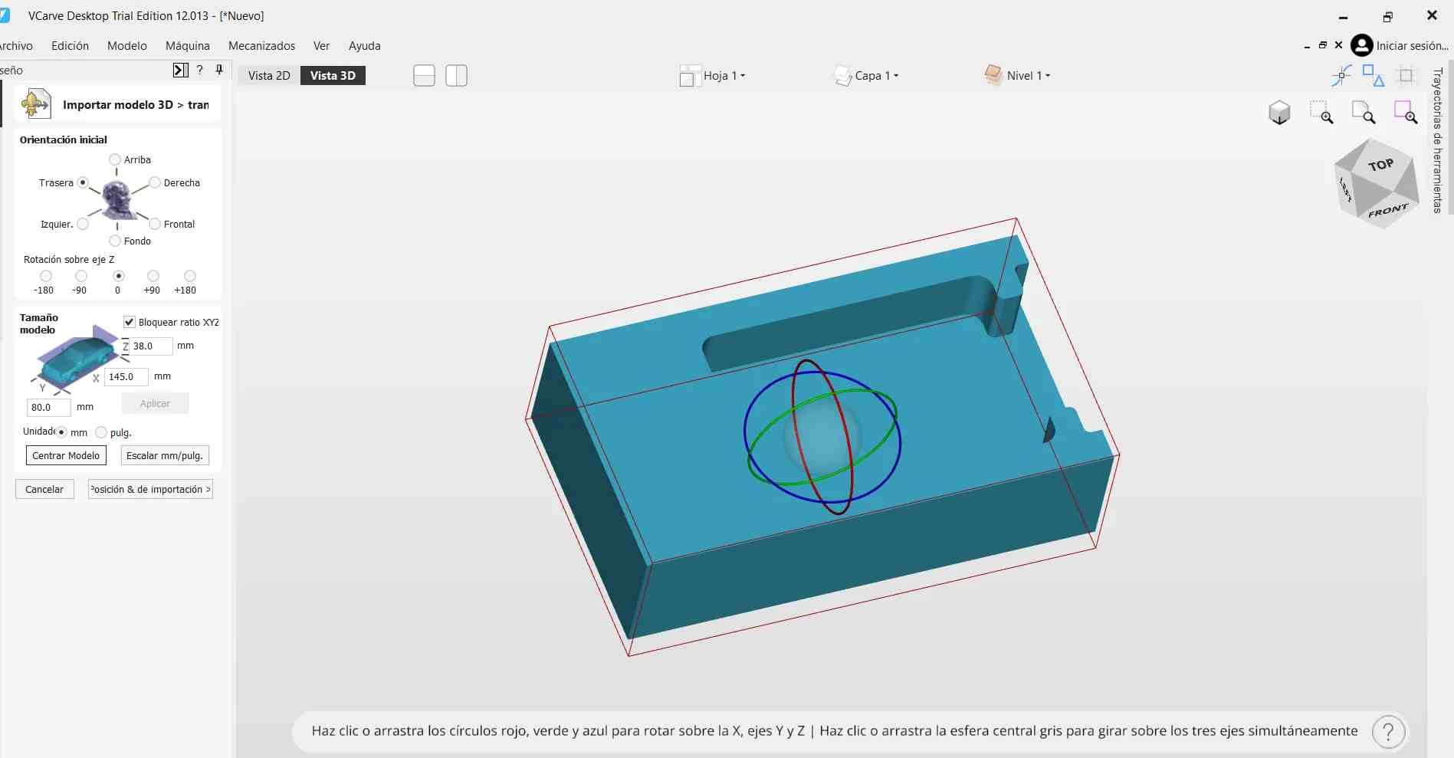The width and height of the screenshot is (1454, 758).
Task: Select Trasera orientation
Action: pyautogui.click(x=83, y=182)
